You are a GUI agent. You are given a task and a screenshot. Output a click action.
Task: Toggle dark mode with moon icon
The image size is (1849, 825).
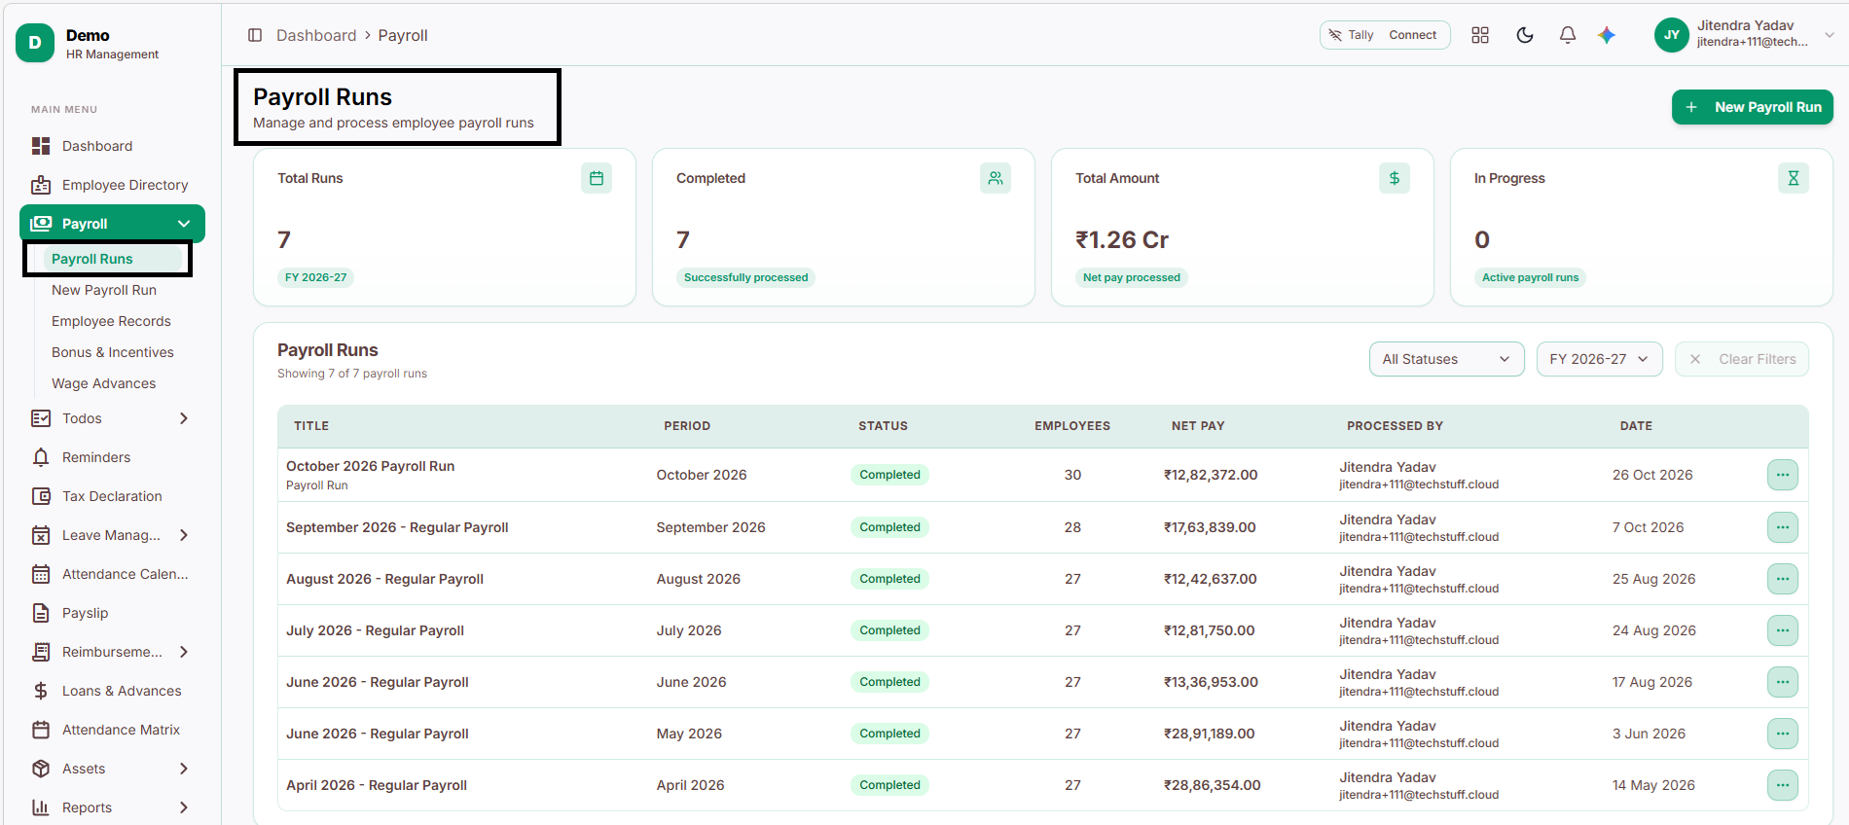[x=1525, y=35]
